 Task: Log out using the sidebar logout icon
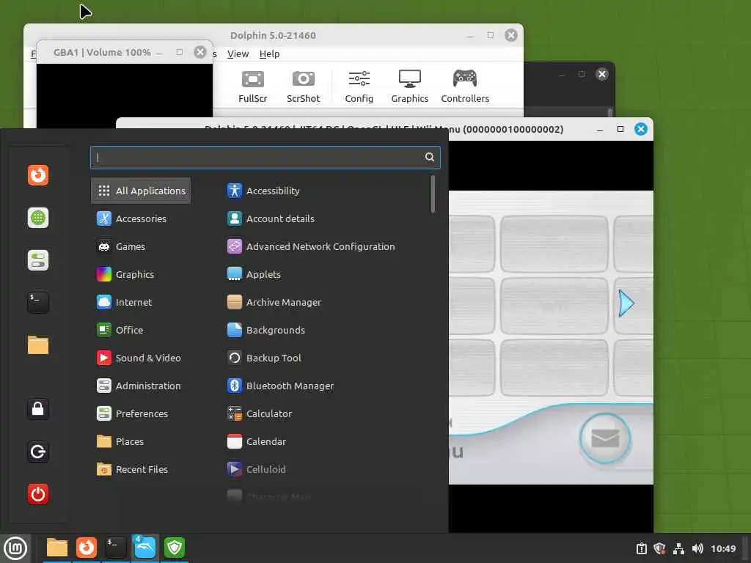[x=38, y=452]
